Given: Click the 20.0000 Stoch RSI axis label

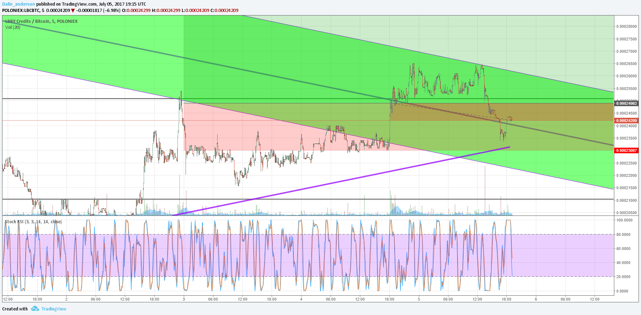Looking at the screenshot, I should 623,277.
